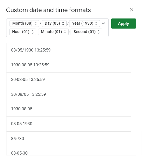The width and height of the screenshot is (142, 161).
Task: Expand the add-element chevron beside Year
Action: (103, 24)
